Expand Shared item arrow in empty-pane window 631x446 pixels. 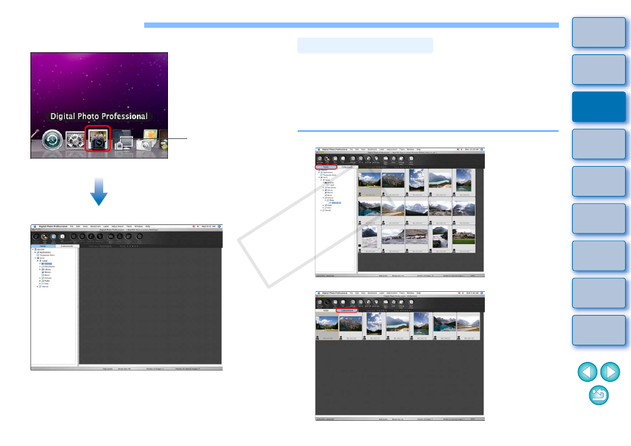[38, 287]
